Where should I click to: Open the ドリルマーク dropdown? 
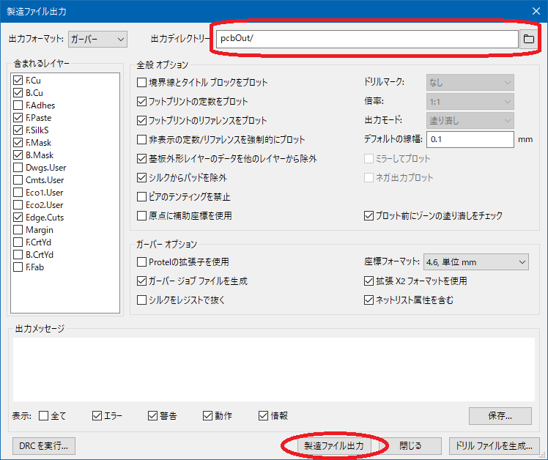[x=470, y=83]
